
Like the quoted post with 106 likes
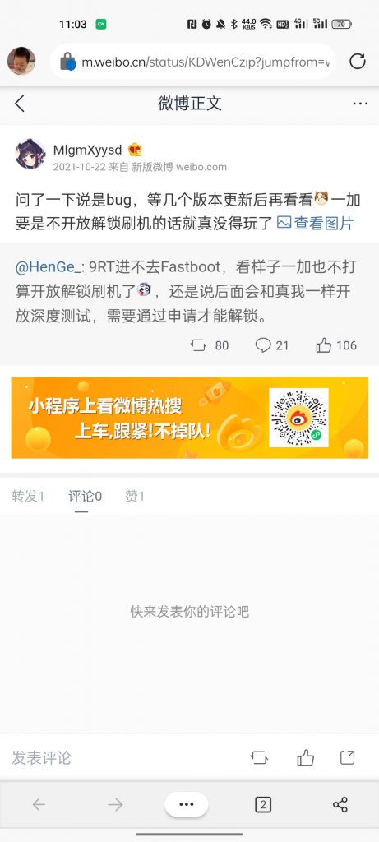coord(324,345)
